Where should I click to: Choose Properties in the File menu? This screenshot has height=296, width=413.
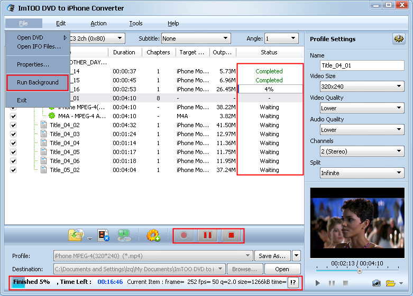pyautogui.click(x=38, y=64)
